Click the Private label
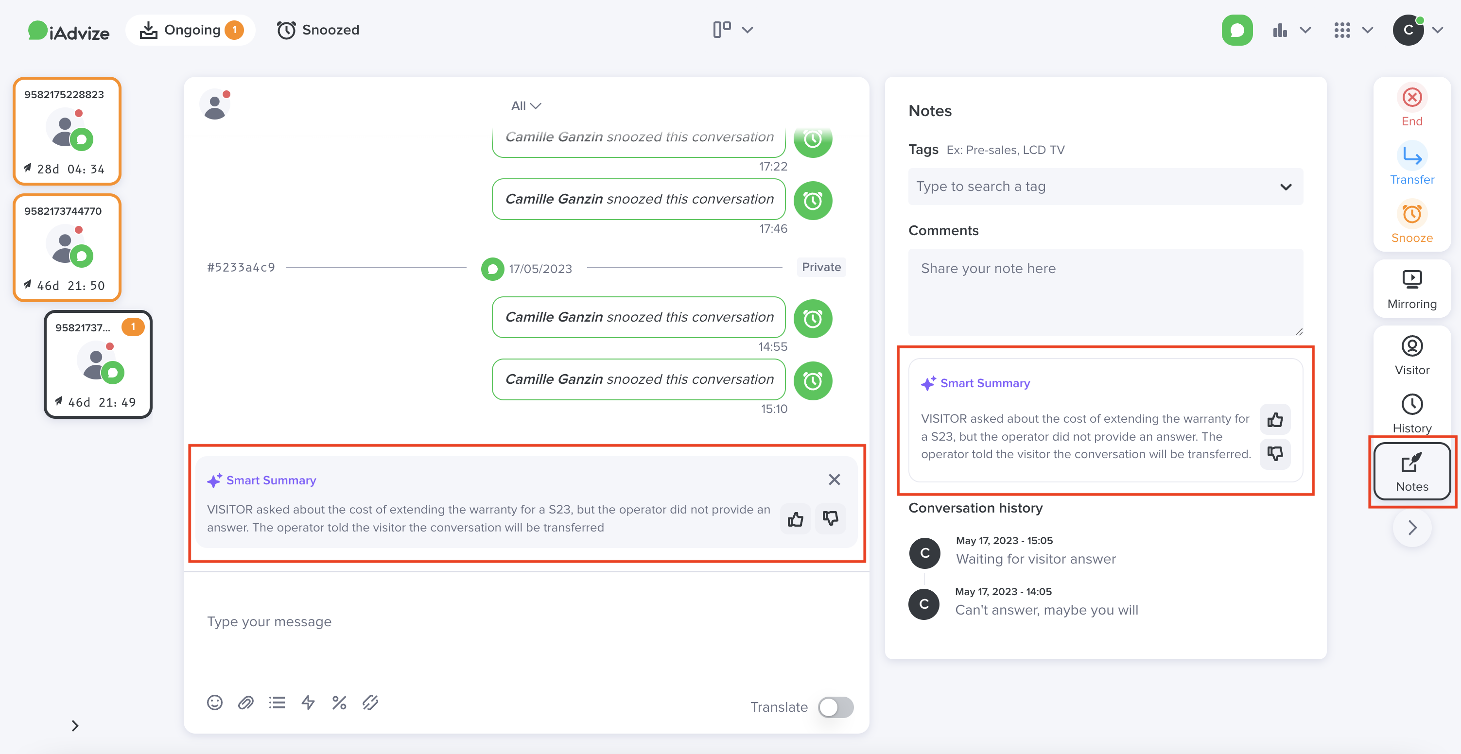 [x=821, y=267]
